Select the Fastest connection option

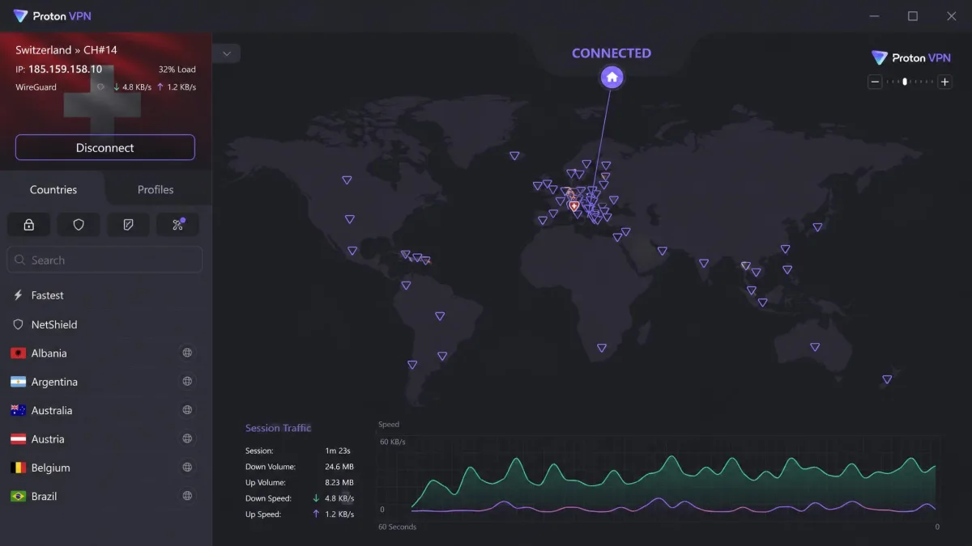click(105, 295)
